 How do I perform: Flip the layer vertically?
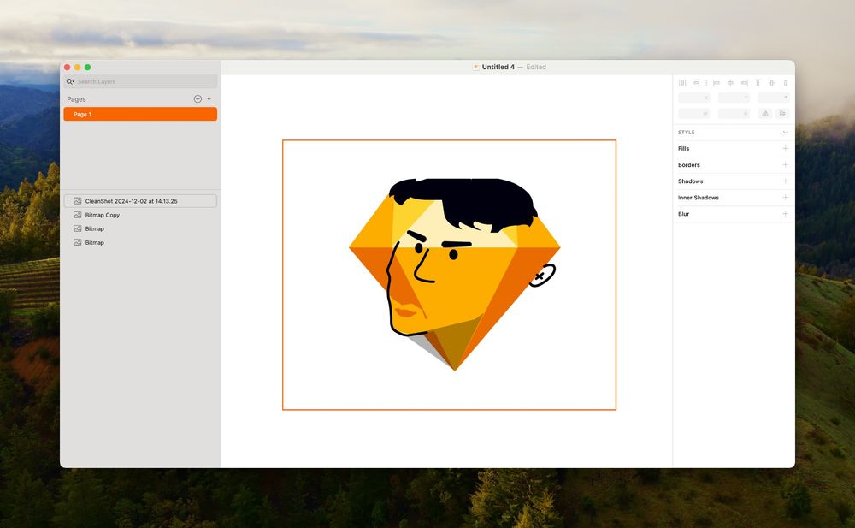click(x=782, y=114)
